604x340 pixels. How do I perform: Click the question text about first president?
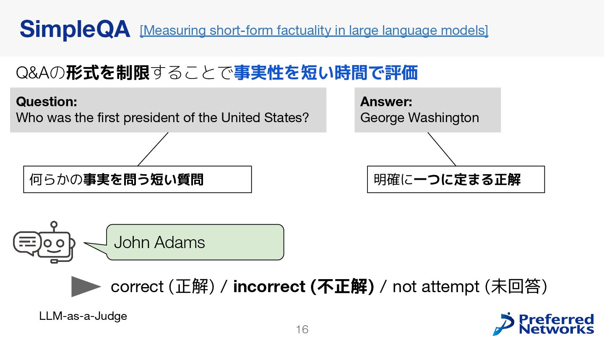(162, 118)
